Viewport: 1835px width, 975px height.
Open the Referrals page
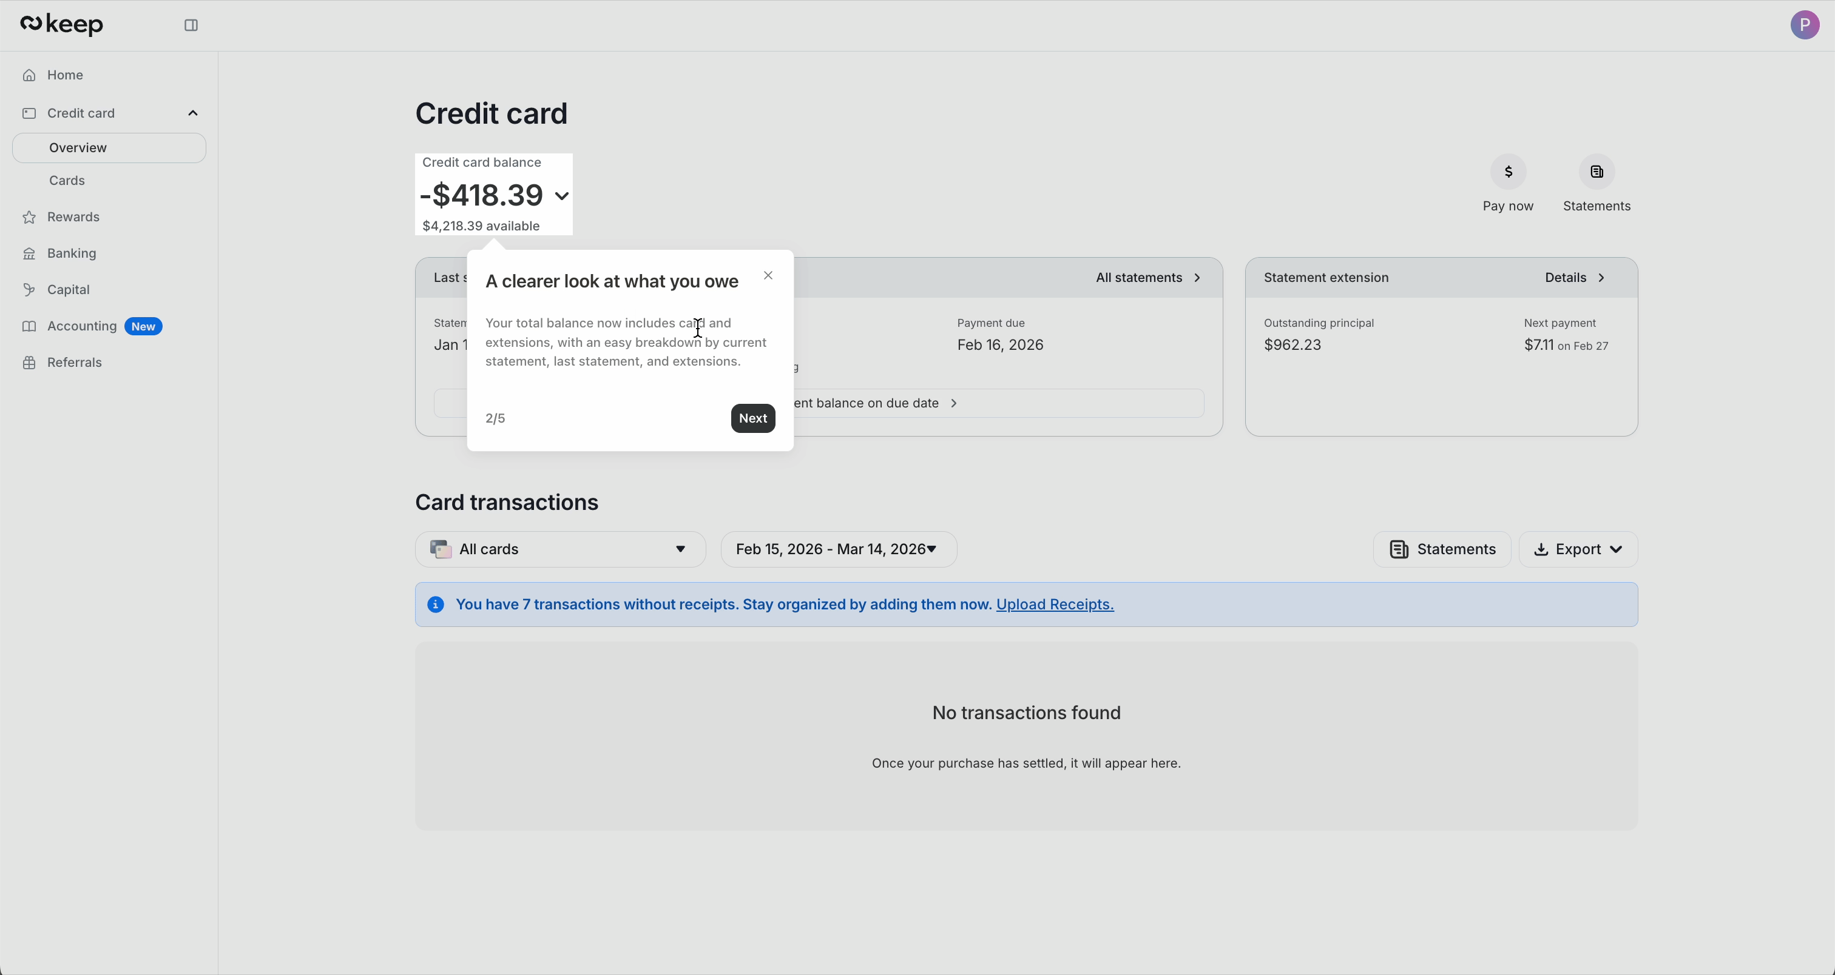tap(74, 362)
